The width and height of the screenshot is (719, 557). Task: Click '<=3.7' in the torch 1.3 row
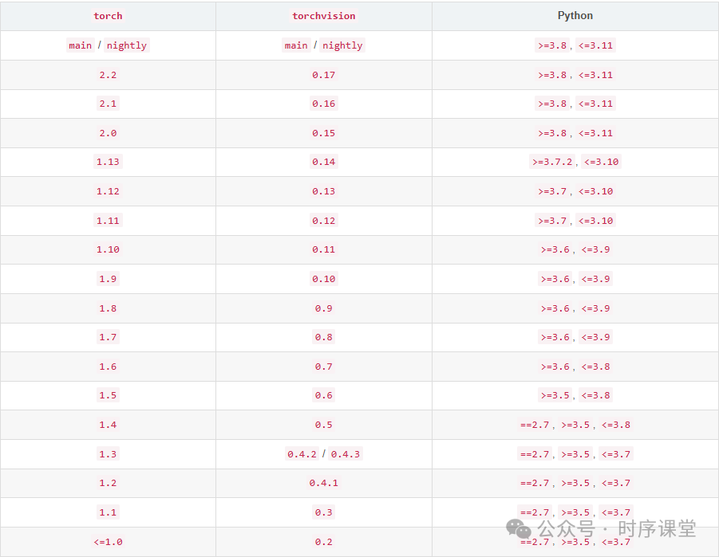tap(616, 454)
